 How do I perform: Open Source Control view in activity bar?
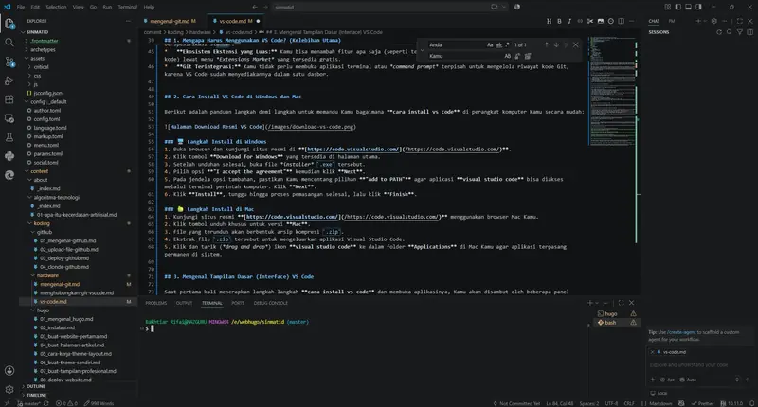9,62
